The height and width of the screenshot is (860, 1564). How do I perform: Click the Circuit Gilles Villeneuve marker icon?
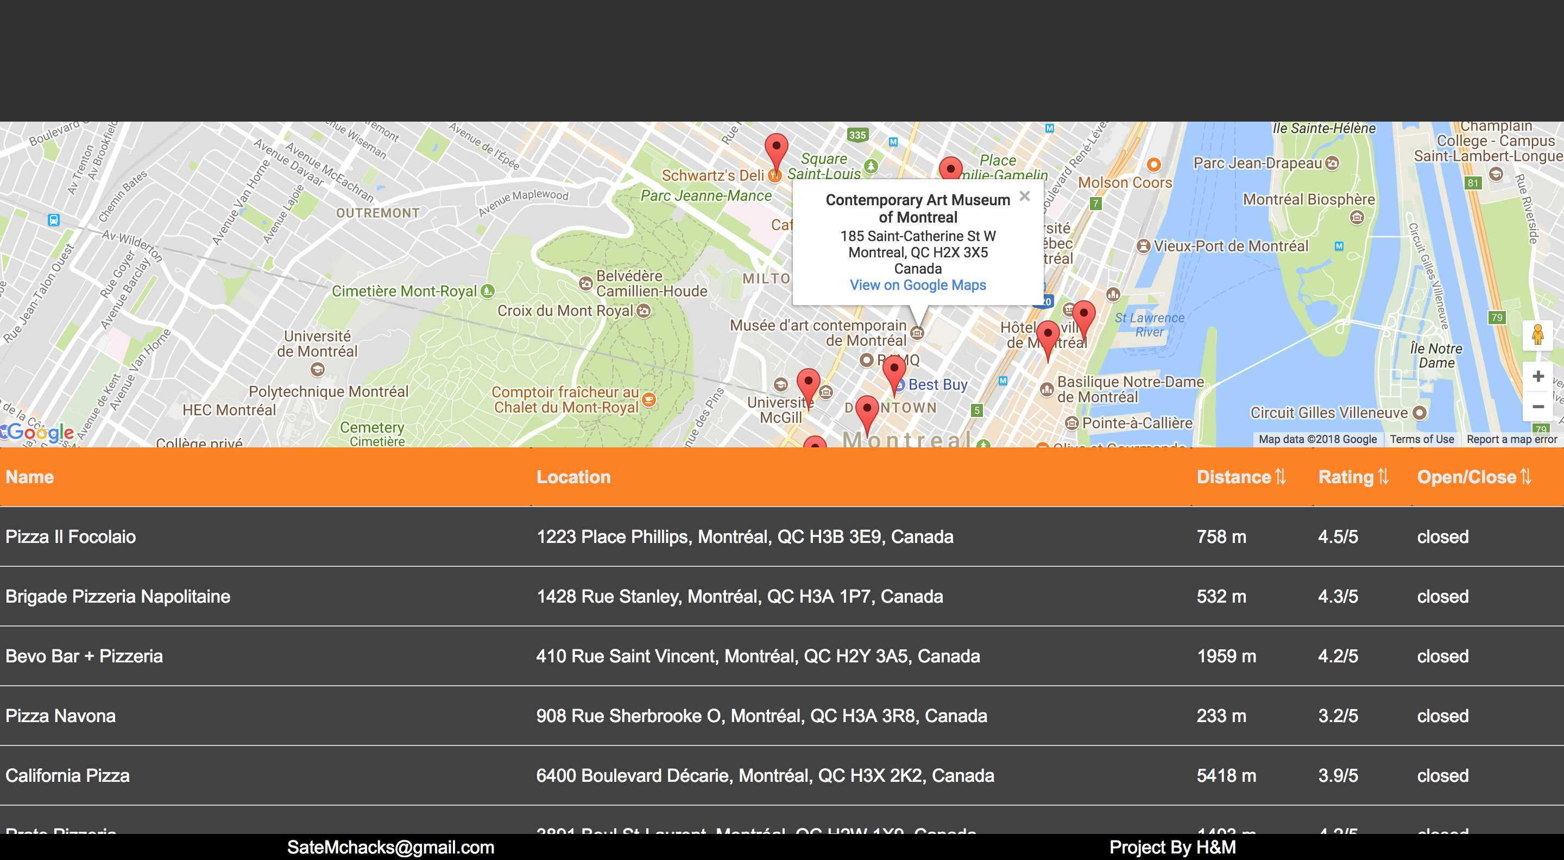(x=1420, y=413)
